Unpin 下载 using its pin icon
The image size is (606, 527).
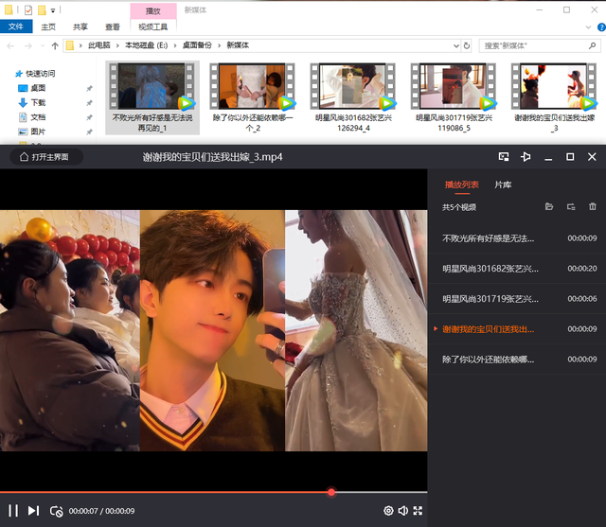pos(89,103)
